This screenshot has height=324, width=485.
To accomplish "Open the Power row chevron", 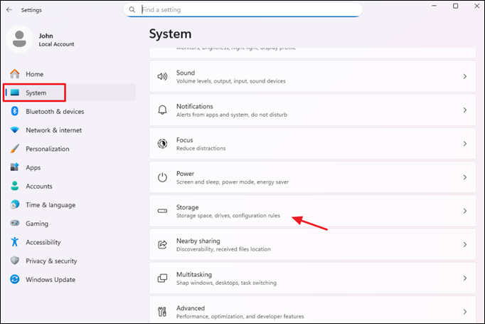I will [465, 177].
